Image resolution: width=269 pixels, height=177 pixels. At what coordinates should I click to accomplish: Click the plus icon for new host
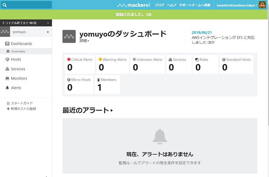[x=8, y=109]
